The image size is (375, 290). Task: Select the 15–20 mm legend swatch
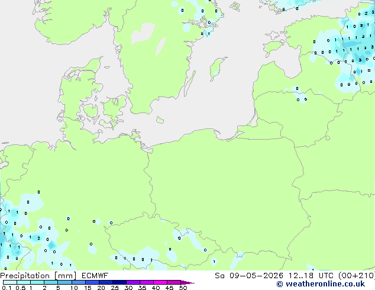[x=92, y=282]
